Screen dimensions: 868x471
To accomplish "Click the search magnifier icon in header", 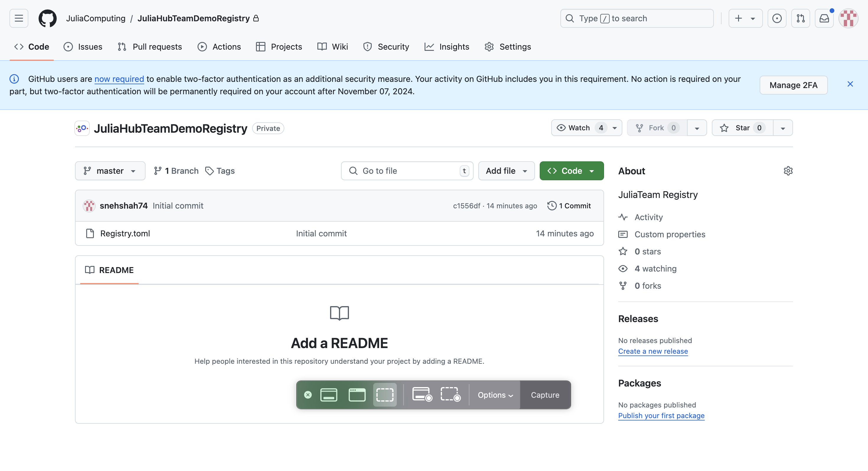I will pos(570,18).
